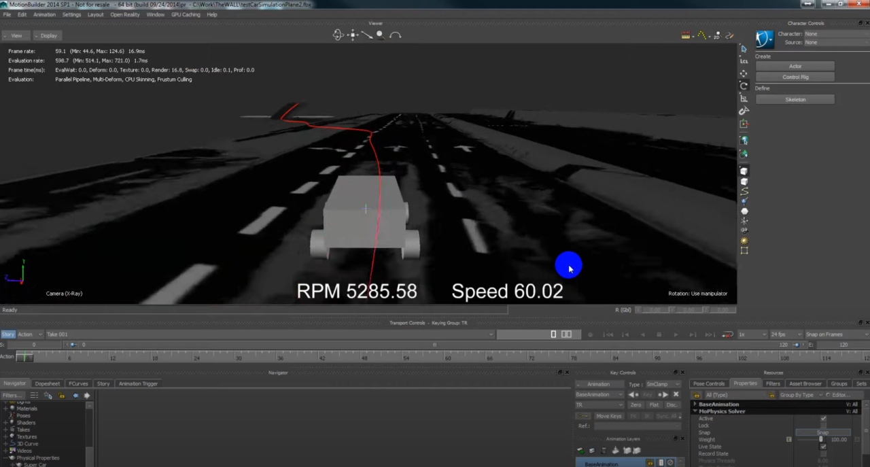
Task: Click the Weight slider handle
Action: 820,440
